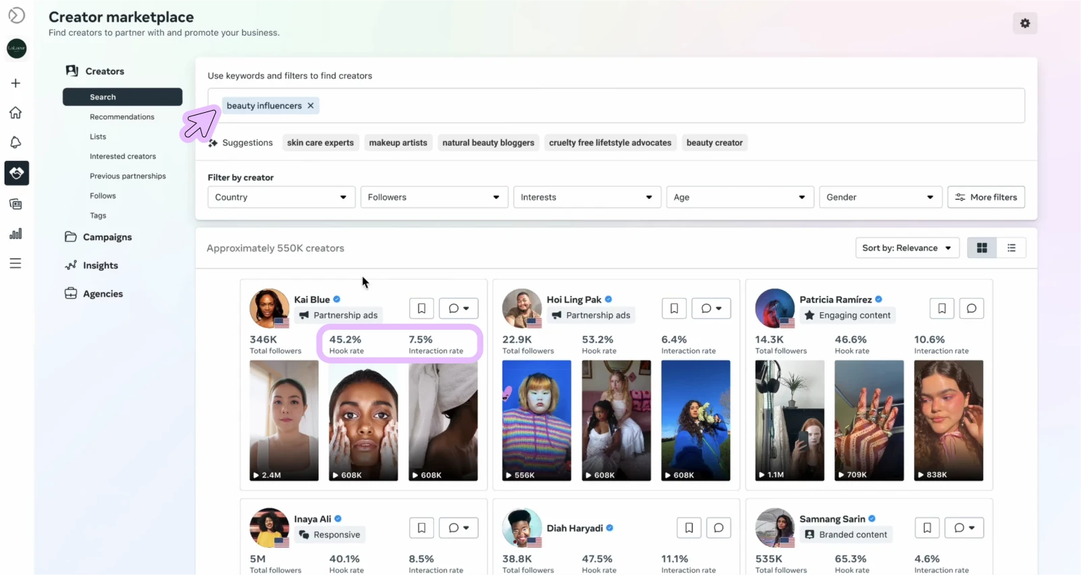Expand Inaya Ali message options dropdown

coord(458,528)
